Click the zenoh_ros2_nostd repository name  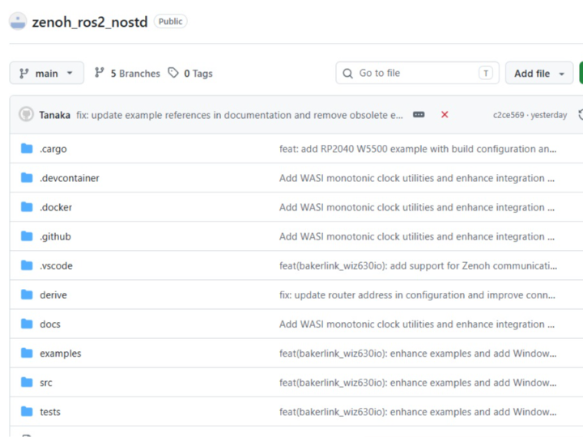pos(90,22)
